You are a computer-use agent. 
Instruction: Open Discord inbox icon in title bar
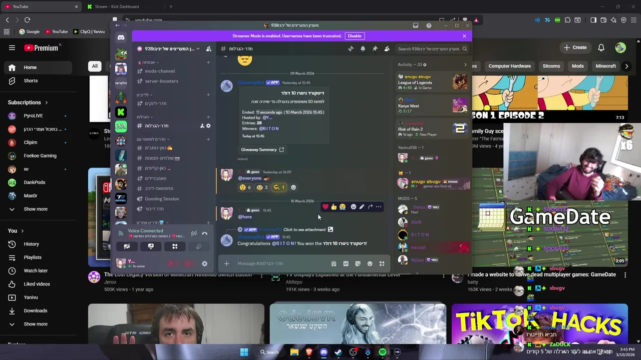pyautogui.click(x=415, y=25)
